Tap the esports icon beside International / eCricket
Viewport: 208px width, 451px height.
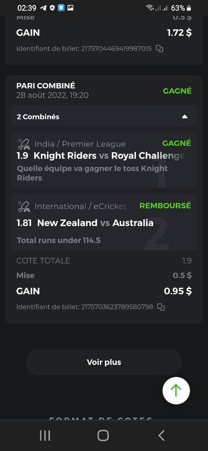tap(24, 206)
